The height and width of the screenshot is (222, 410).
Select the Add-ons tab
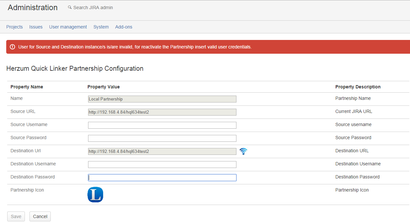(124, 27)
